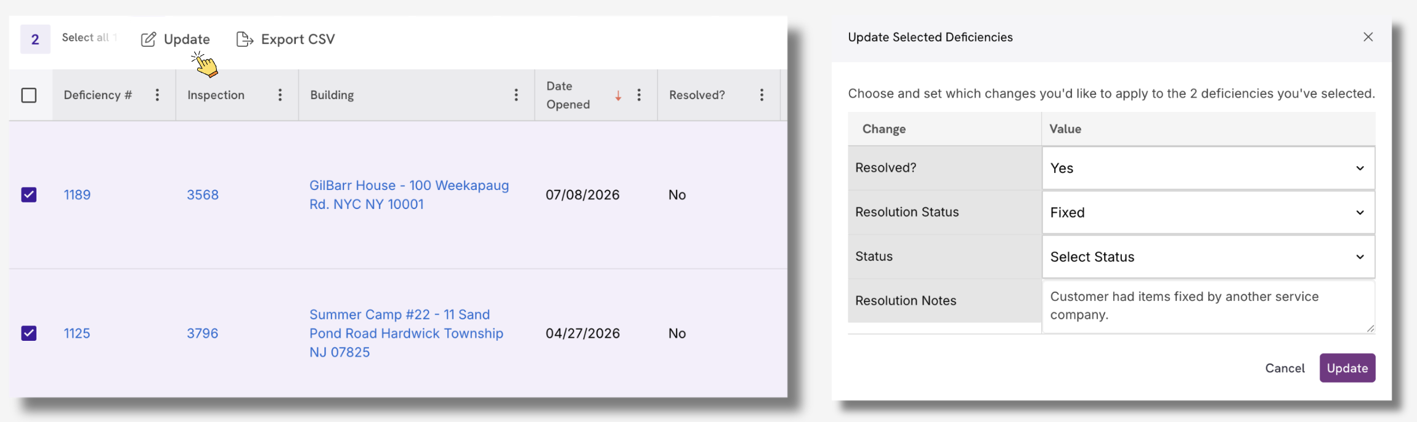1417x422 pixels.
Task: Open deficiency number 1125 link
Action: (x=77, y=333)
